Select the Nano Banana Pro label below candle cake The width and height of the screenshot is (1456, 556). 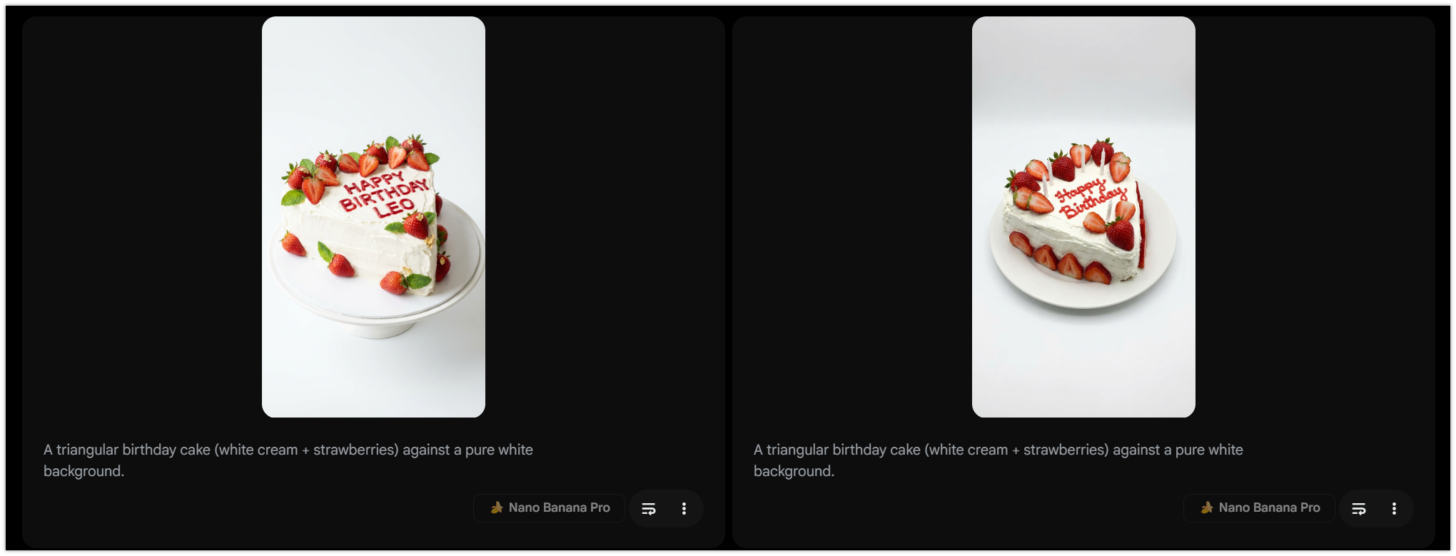tap(1269, 507)
